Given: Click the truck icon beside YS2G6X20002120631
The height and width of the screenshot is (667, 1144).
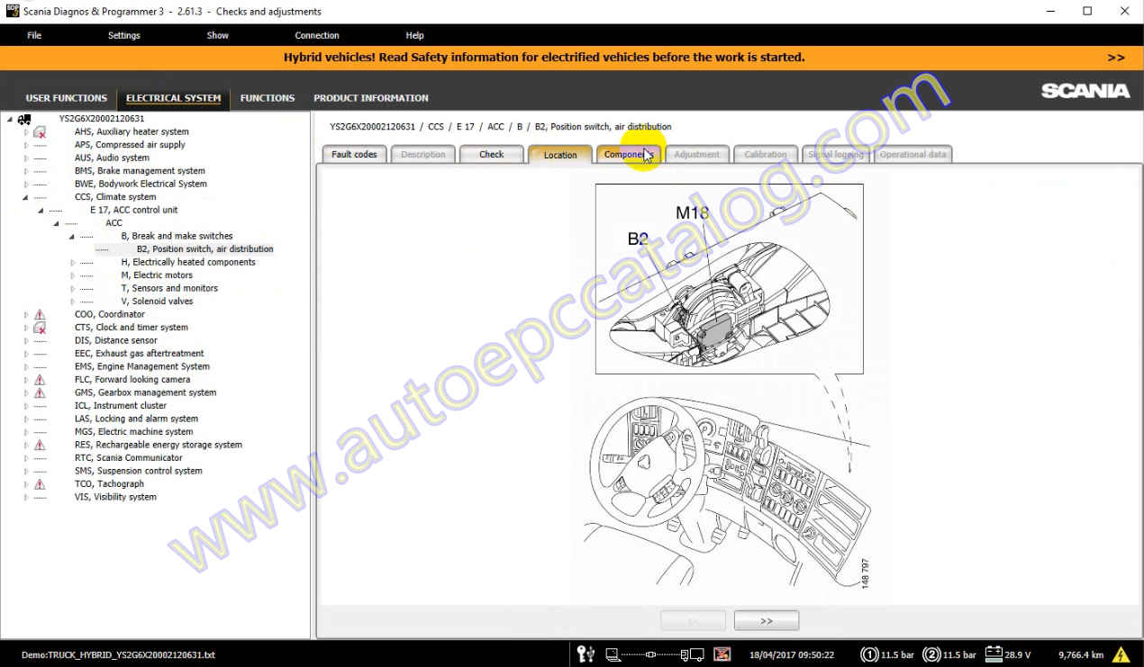Looking at the screenshot, I should pyautogui.click(x=24, y=118).
